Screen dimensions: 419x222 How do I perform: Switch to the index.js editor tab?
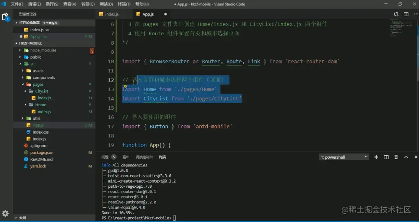[x=114, y=14]
